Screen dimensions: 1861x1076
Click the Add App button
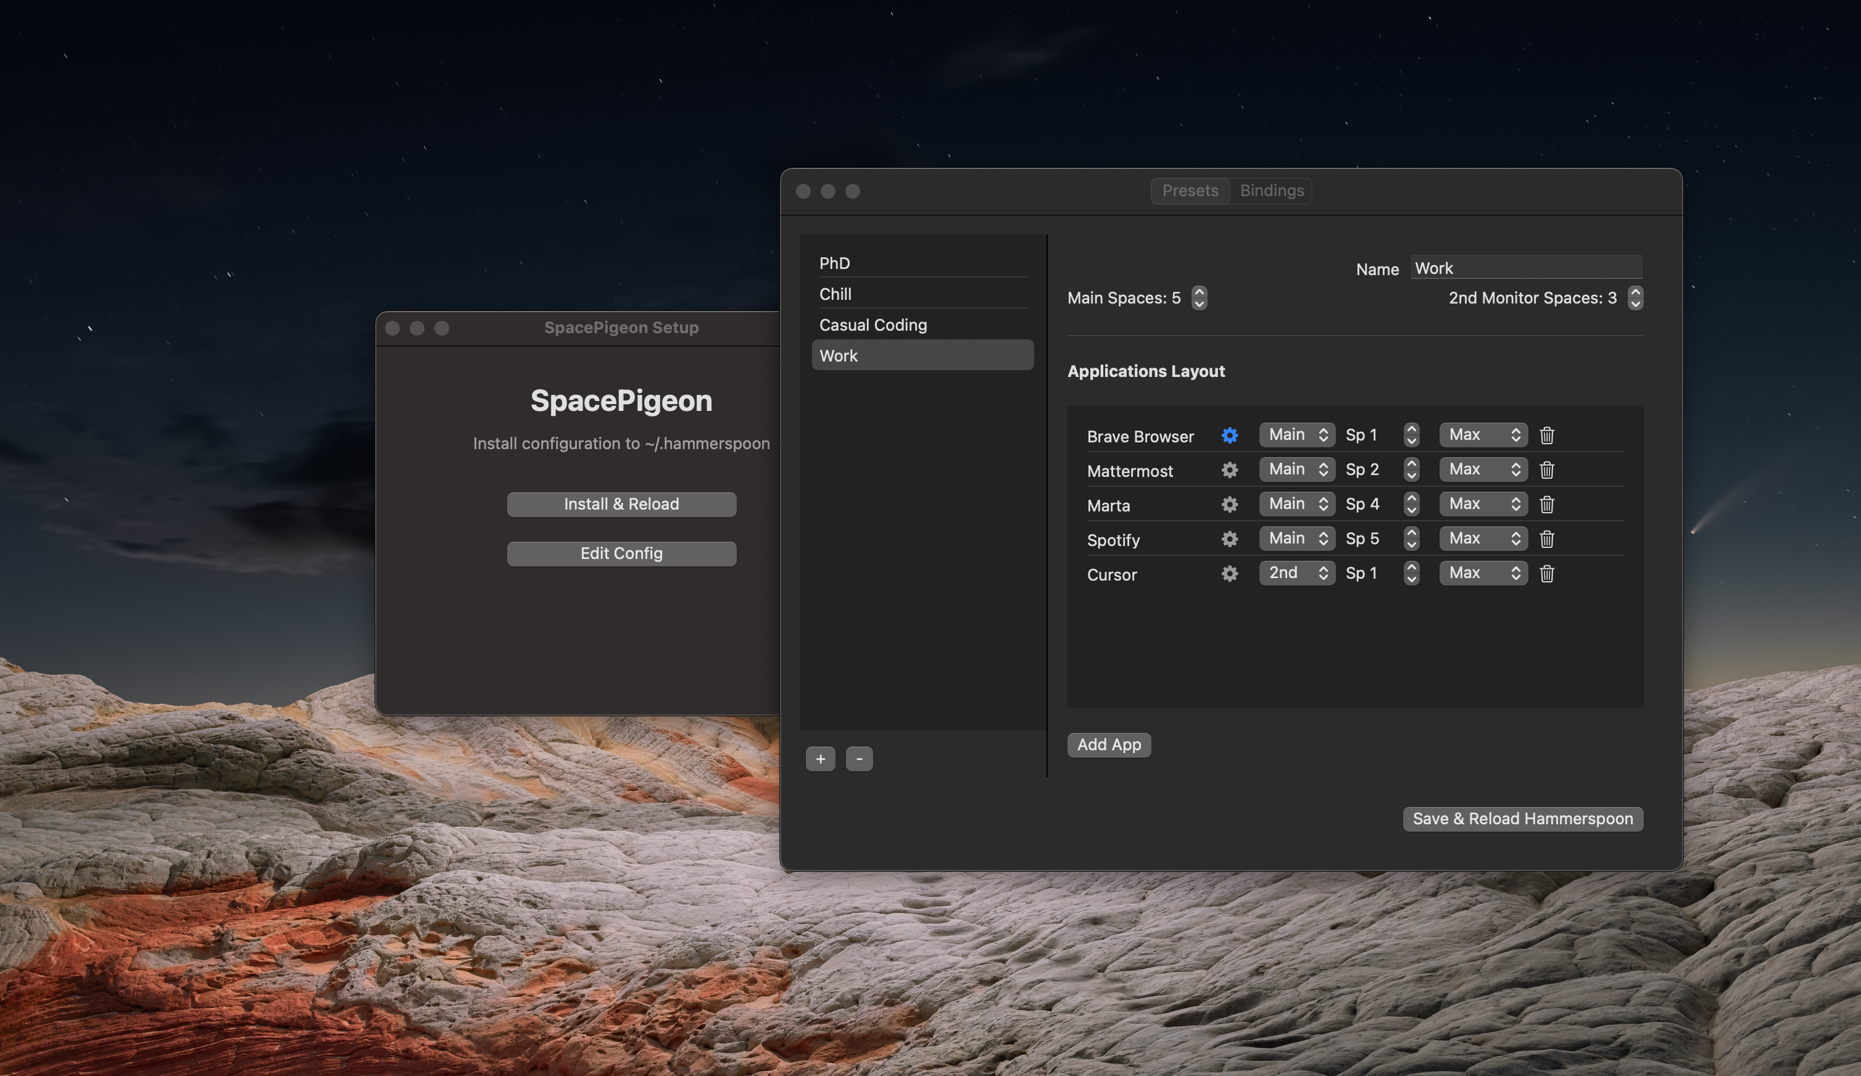pyautogui.click(x=1108, y=745)
